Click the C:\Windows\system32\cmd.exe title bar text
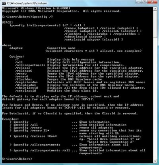Screen dimensions: 159x165 click(x=27, y=3)
